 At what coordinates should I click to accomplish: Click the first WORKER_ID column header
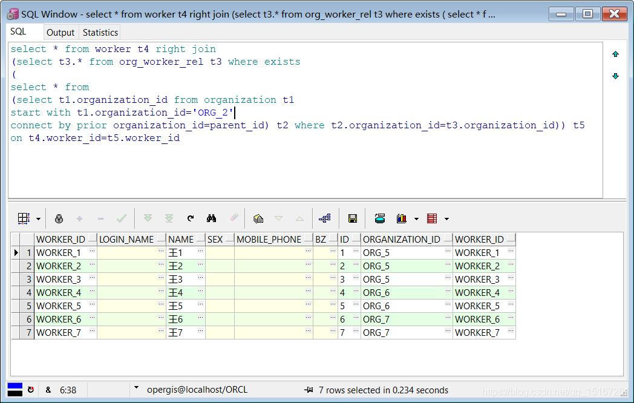(65, 240)
